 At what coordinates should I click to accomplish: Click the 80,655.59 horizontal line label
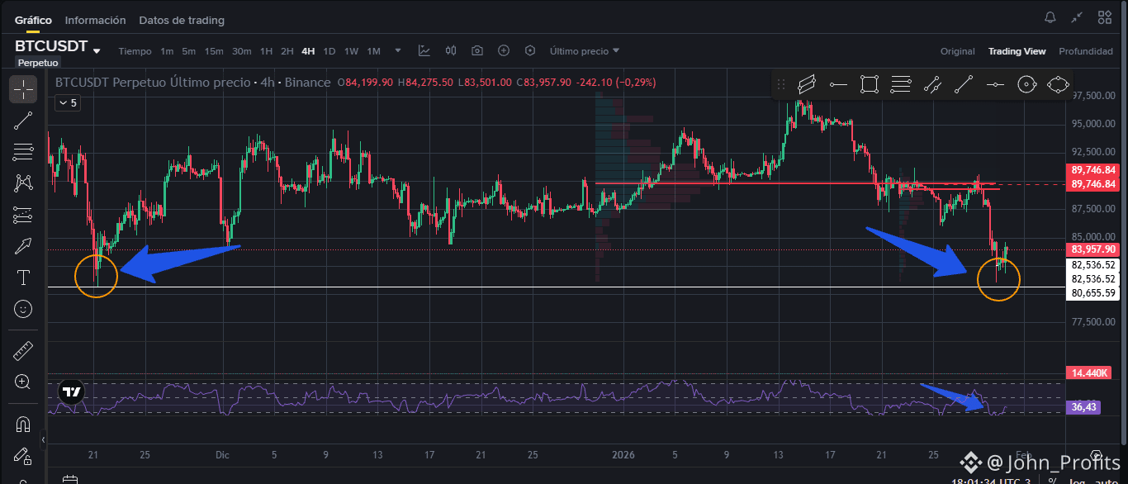1093,293
